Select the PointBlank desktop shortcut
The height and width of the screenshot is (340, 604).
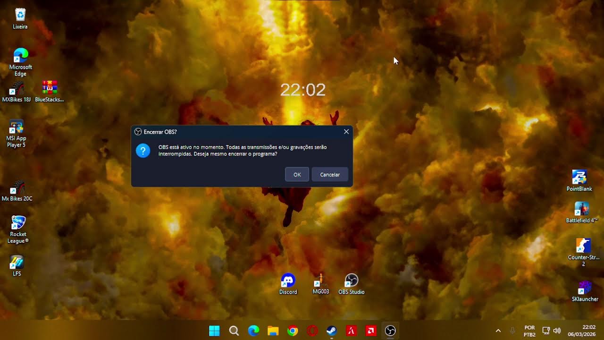click(579, 181)
